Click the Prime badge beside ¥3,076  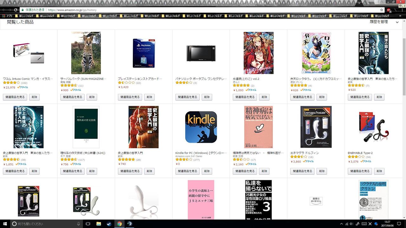coord(365,161)
